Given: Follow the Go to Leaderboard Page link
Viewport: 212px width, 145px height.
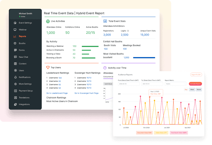Looking at the screenshot, I should [x=57, y=93].
